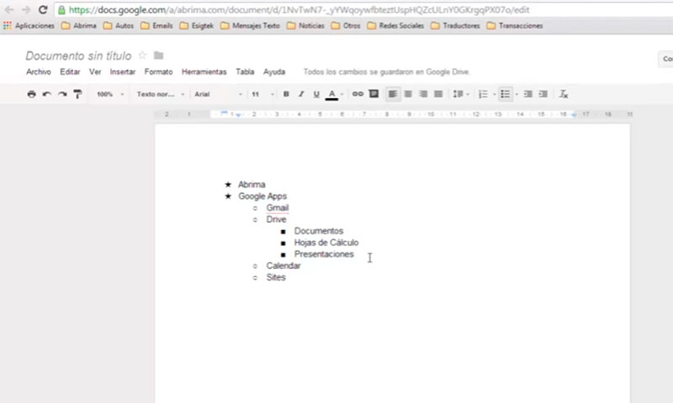This screenshot has height=403, width=673.
Task: Place cursor in the Presentaciones item
Action: tap(324, 254)
